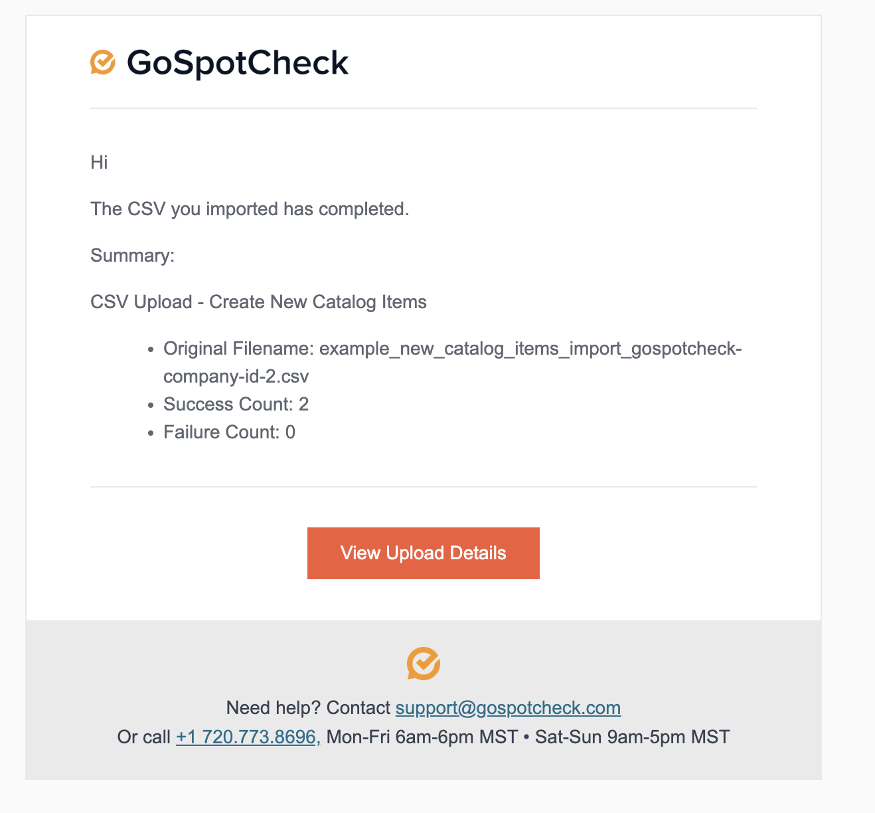Email support@gospotcheck.com via the link
The height and width of the screenshot is (813, 875).
pos(508,708)
